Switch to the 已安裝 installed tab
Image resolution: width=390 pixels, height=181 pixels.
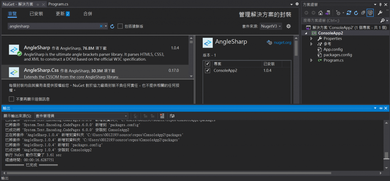(x=36, y=14)
